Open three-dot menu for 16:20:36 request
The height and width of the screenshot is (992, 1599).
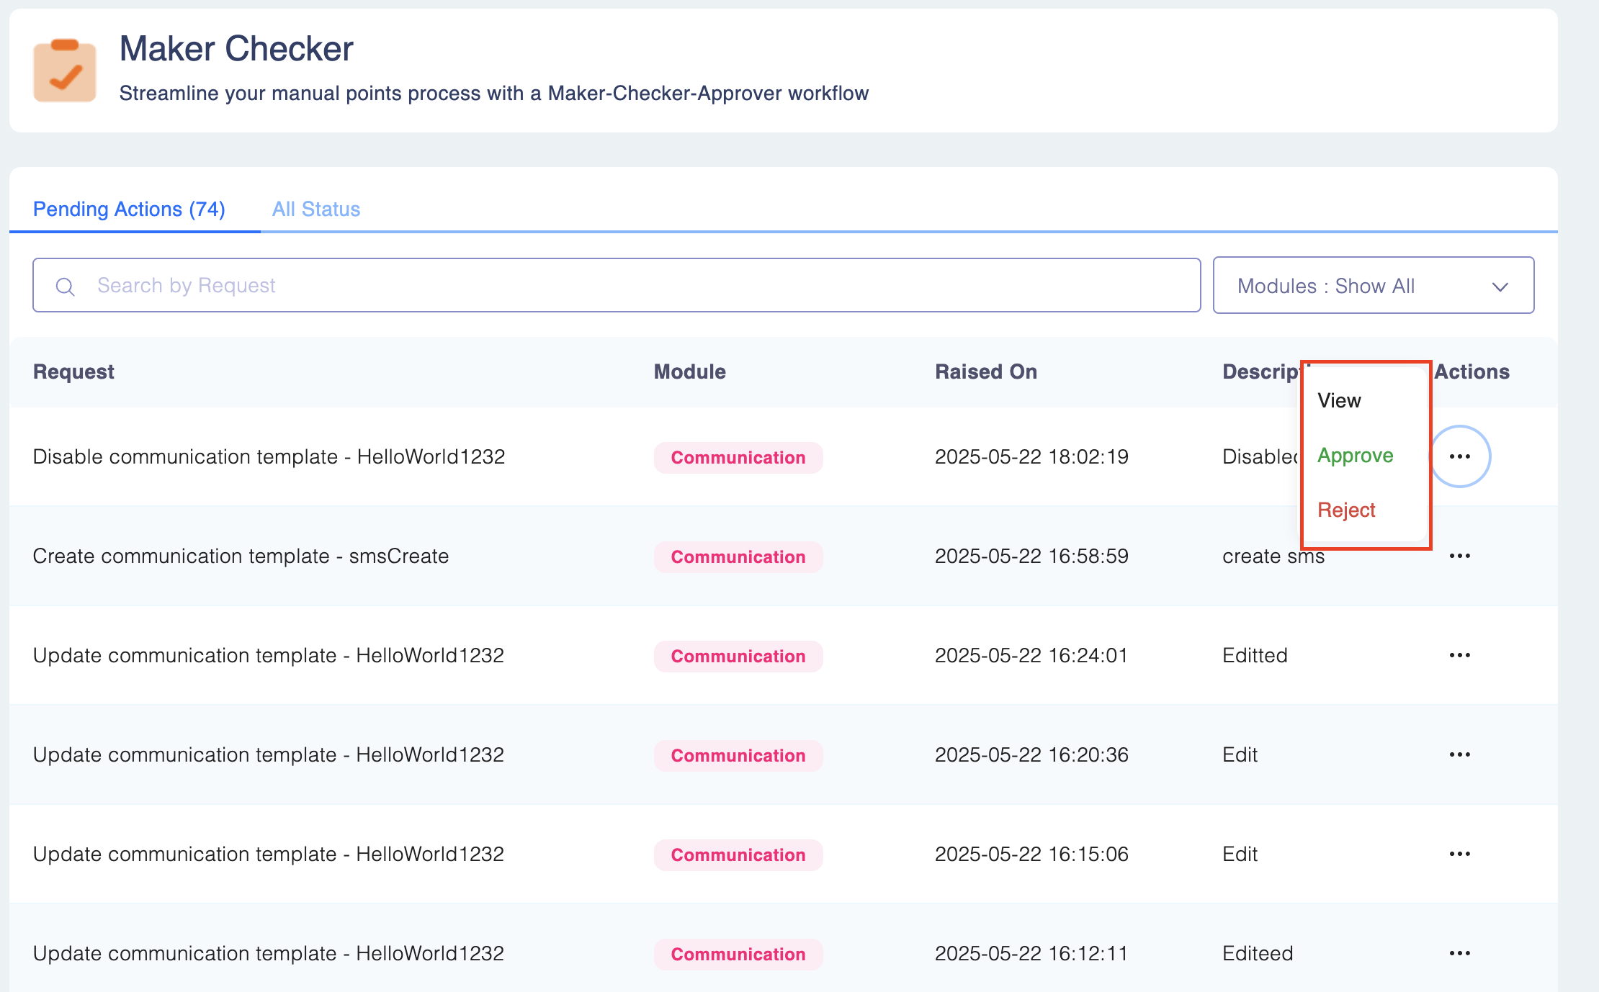(1459, 754)
